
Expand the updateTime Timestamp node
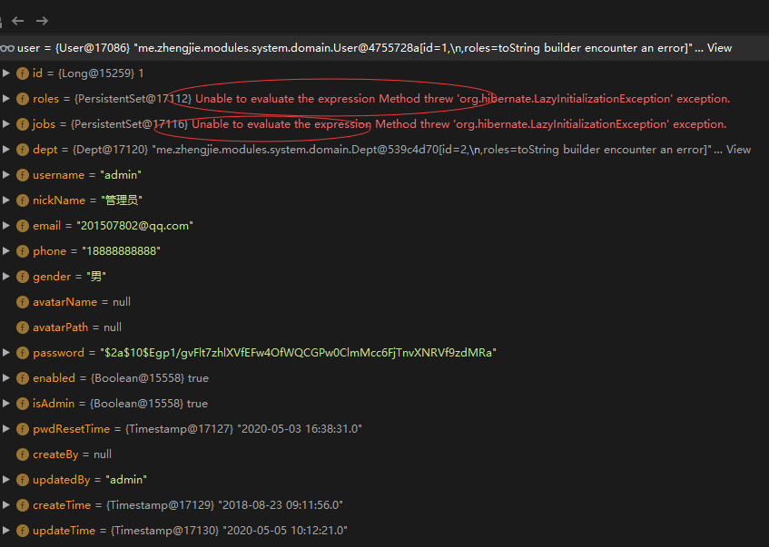pyautogui.click(x=5, y=531)
